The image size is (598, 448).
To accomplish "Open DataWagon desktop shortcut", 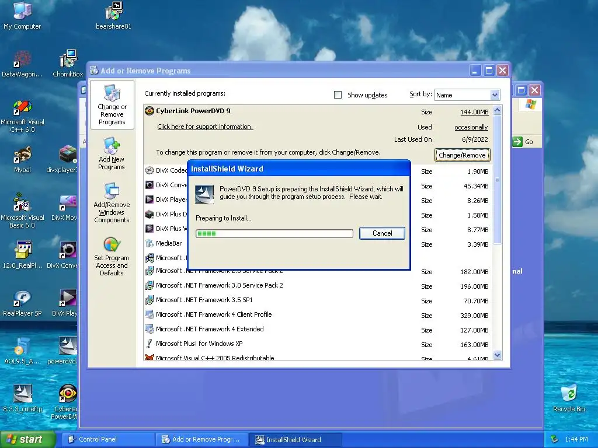I will point(22,63).
